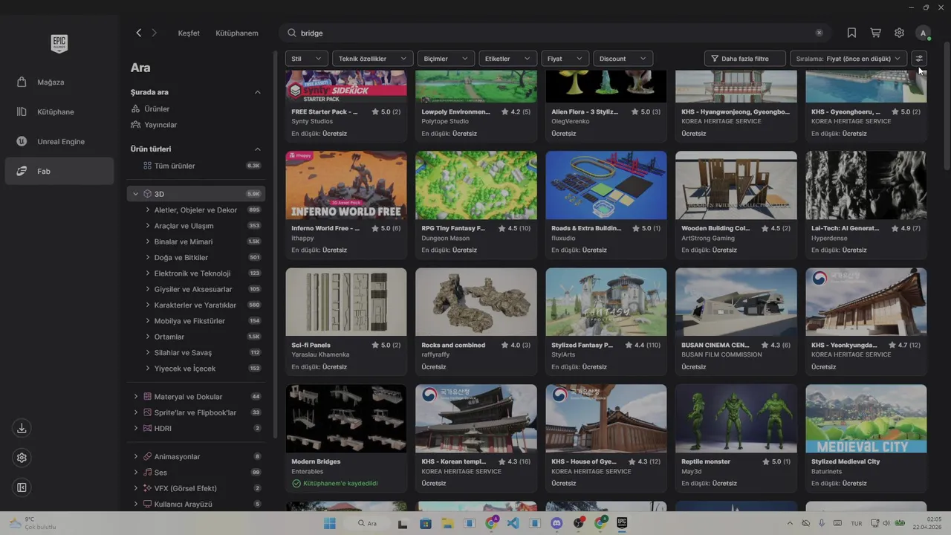This screenshot has height=535, width=951.
Task: Collapse the Şurada ara section
Action: tap(258, 92)
